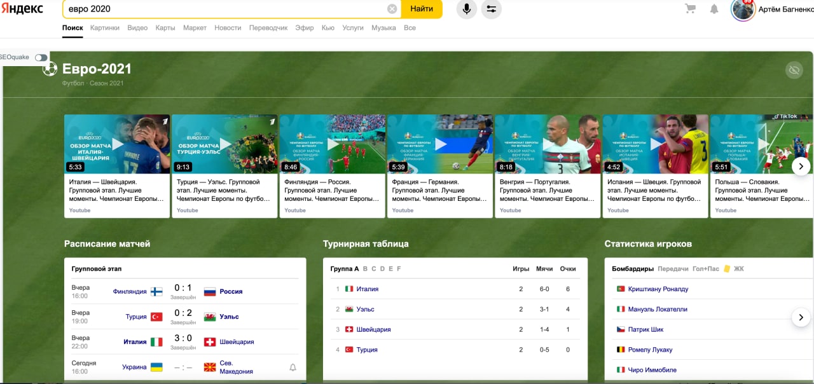This screenshot has width=814, height=384.
Task: Toggle the SEOquake switch
Action: pos(41,57)
